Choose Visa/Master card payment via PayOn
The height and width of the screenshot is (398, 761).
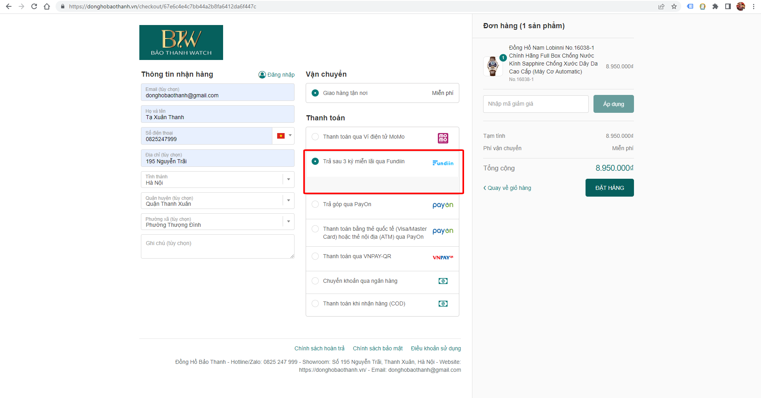(x=315, y=229)
